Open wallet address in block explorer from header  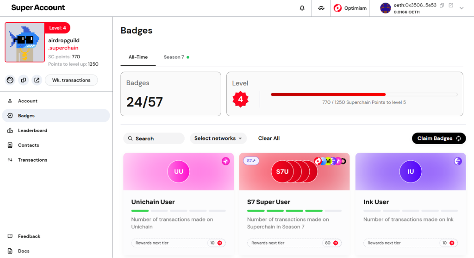(x=450, y=5)
